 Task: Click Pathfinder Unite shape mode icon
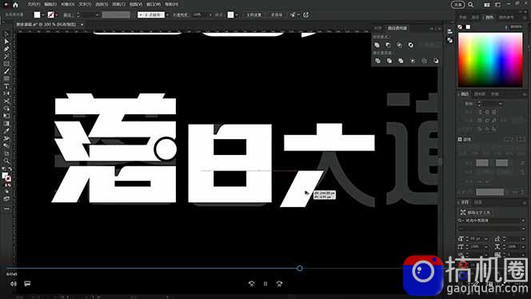tap(377, 45)
